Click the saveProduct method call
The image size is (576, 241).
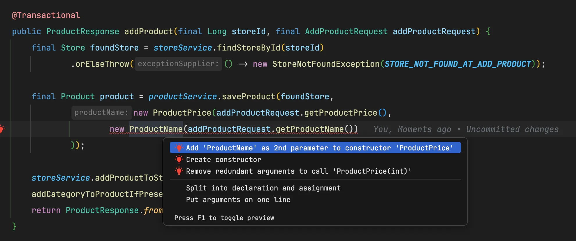(x=248, y=96)
